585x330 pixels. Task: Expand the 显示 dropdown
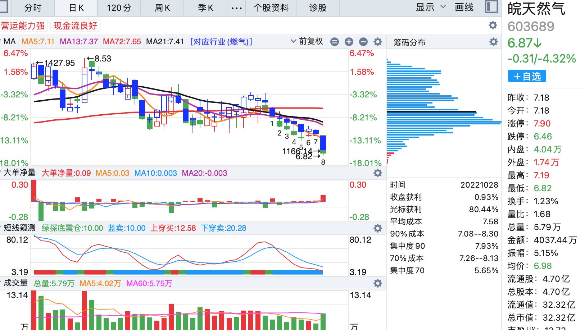(x=431, y=7)
